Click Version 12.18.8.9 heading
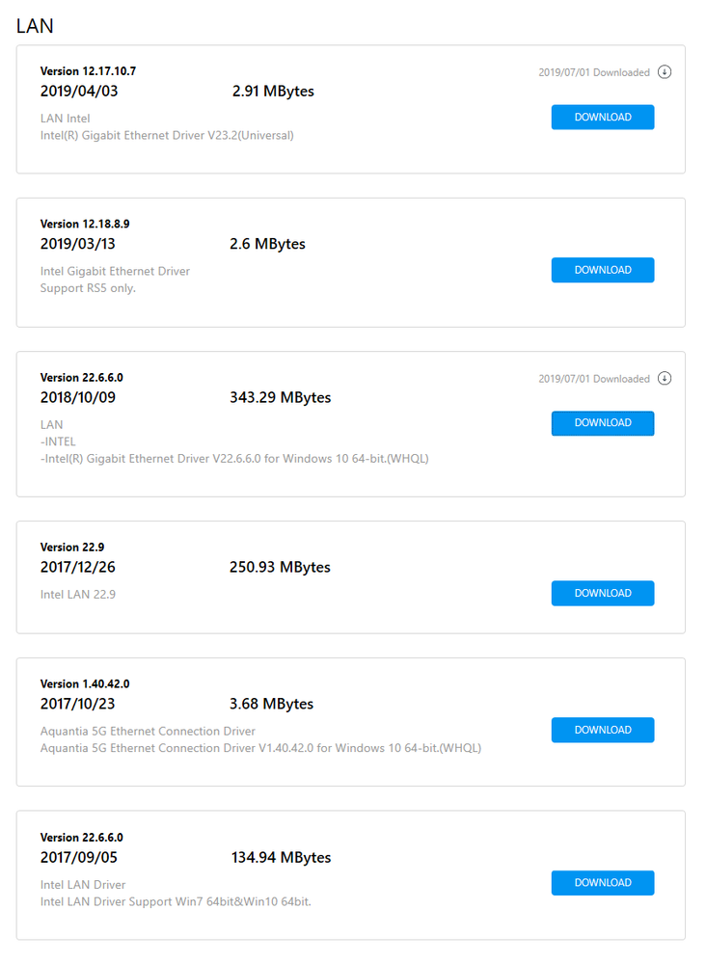 coord(85,225)
